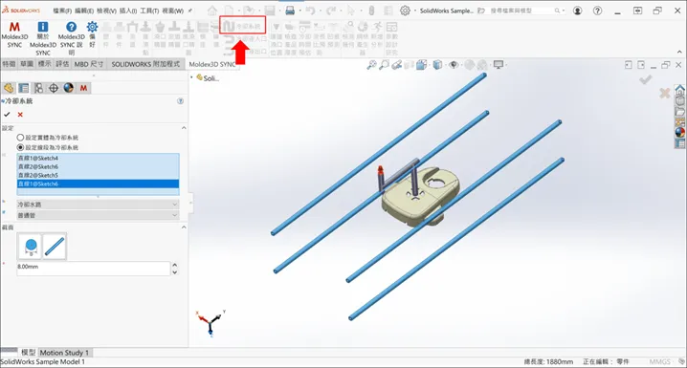Select the set-solid-body-as-cooling-system radio button
The width and height of the screenshot is (687, 368).
(x=20, y=138)
